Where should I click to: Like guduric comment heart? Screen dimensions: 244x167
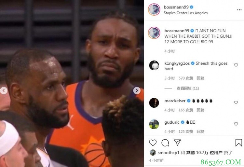(236, 124)
